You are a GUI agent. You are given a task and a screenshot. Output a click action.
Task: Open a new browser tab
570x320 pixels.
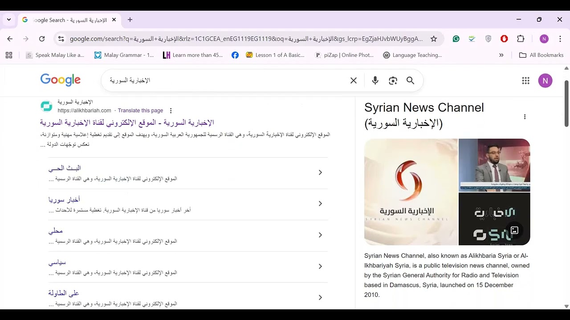pyautogui.click(x=130, y=20)
